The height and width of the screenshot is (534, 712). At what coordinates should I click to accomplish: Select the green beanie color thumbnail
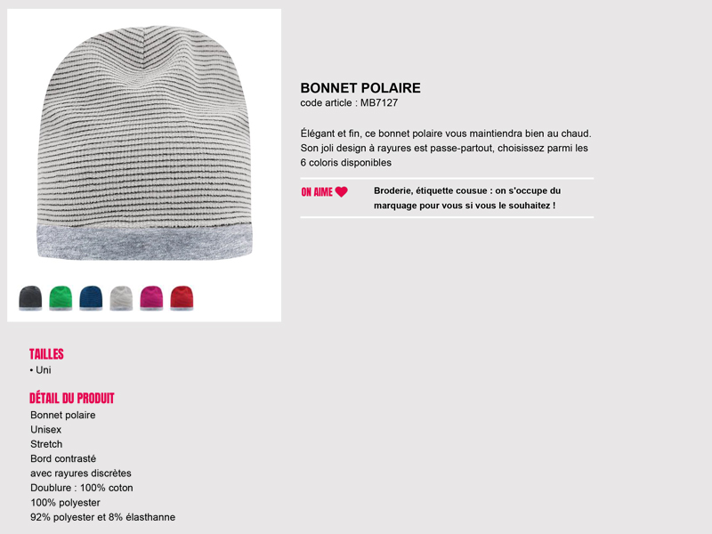61,298
